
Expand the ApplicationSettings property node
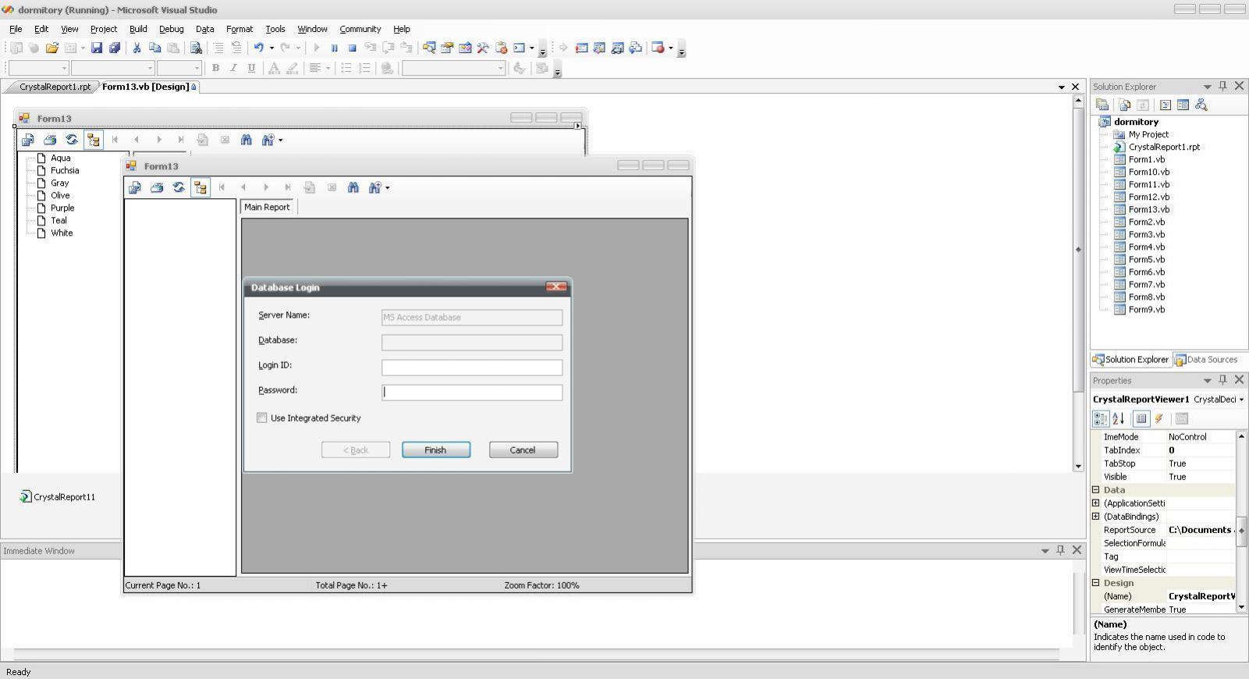coord(1095,503)
